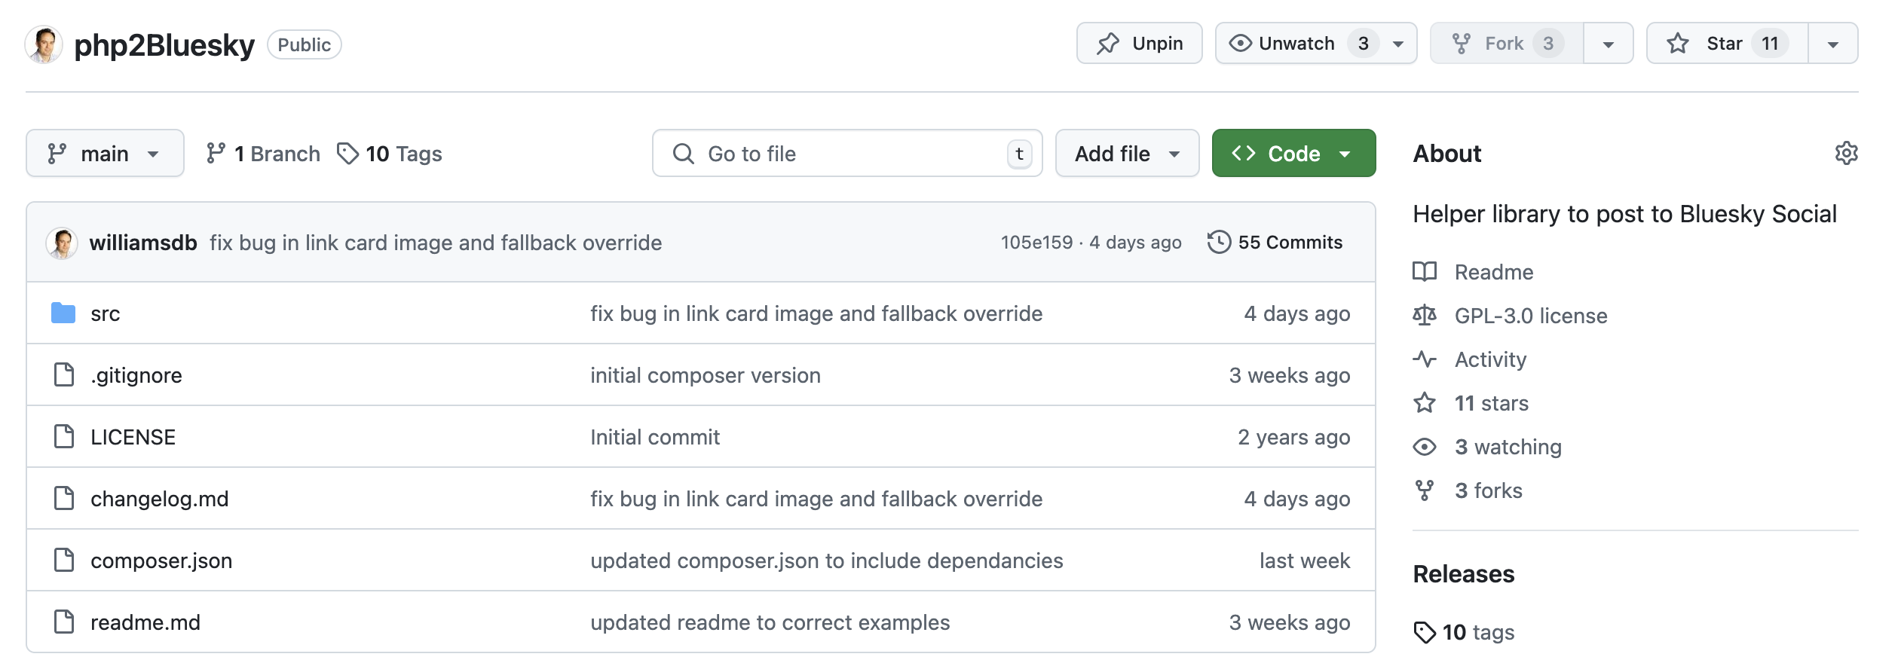
Task: Open the src row commit message link
Action: tap(816, 313)
